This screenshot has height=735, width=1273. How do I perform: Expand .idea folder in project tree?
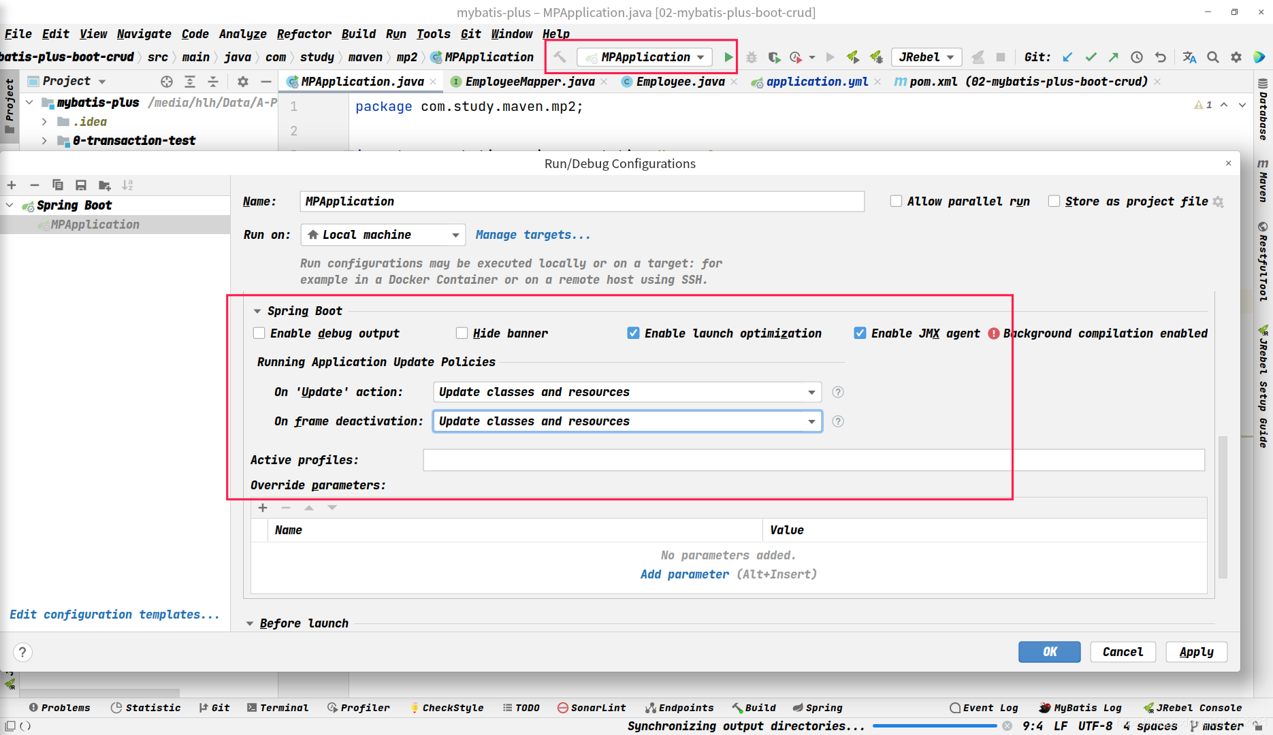44,122
